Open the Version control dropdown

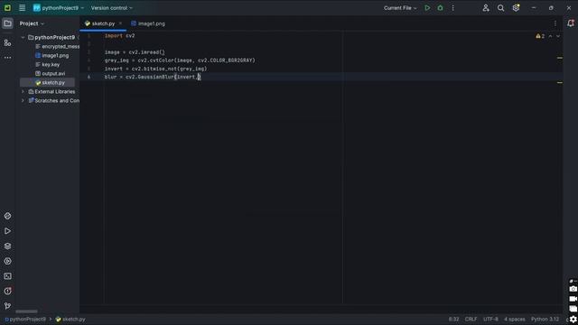pyautogui.click(x=112, y=8)
